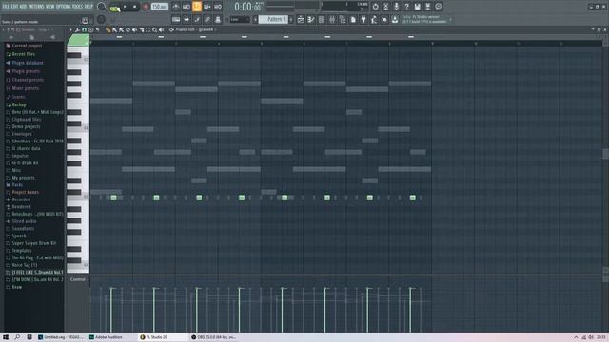Toggle wait-for-input-to-start-playing button
609x342 pixels.
187,7
